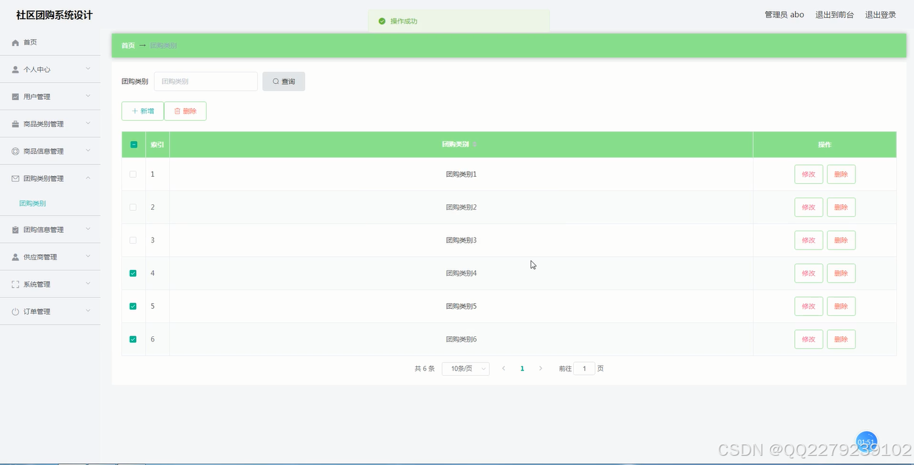The width and height of the screenshot is (914, 465).
Task: Click the 前往 page number input field
Action: pyautogui.click(x=584, y=368)
